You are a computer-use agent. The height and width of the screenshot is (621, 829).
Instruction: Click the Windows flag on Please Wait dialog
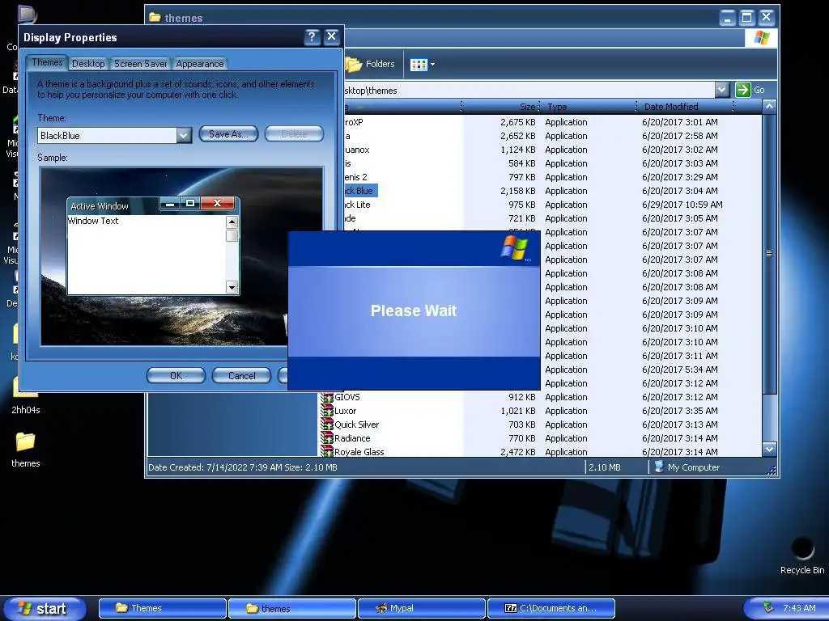[x=514, y=247]
